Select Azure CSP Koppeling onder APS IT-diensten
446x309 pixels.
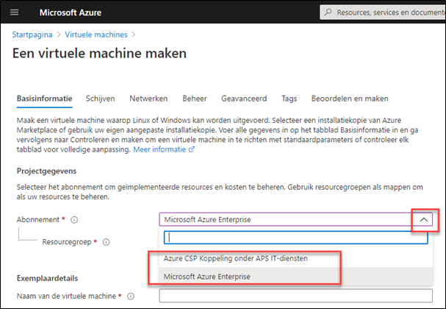click(x=296, y=258)
